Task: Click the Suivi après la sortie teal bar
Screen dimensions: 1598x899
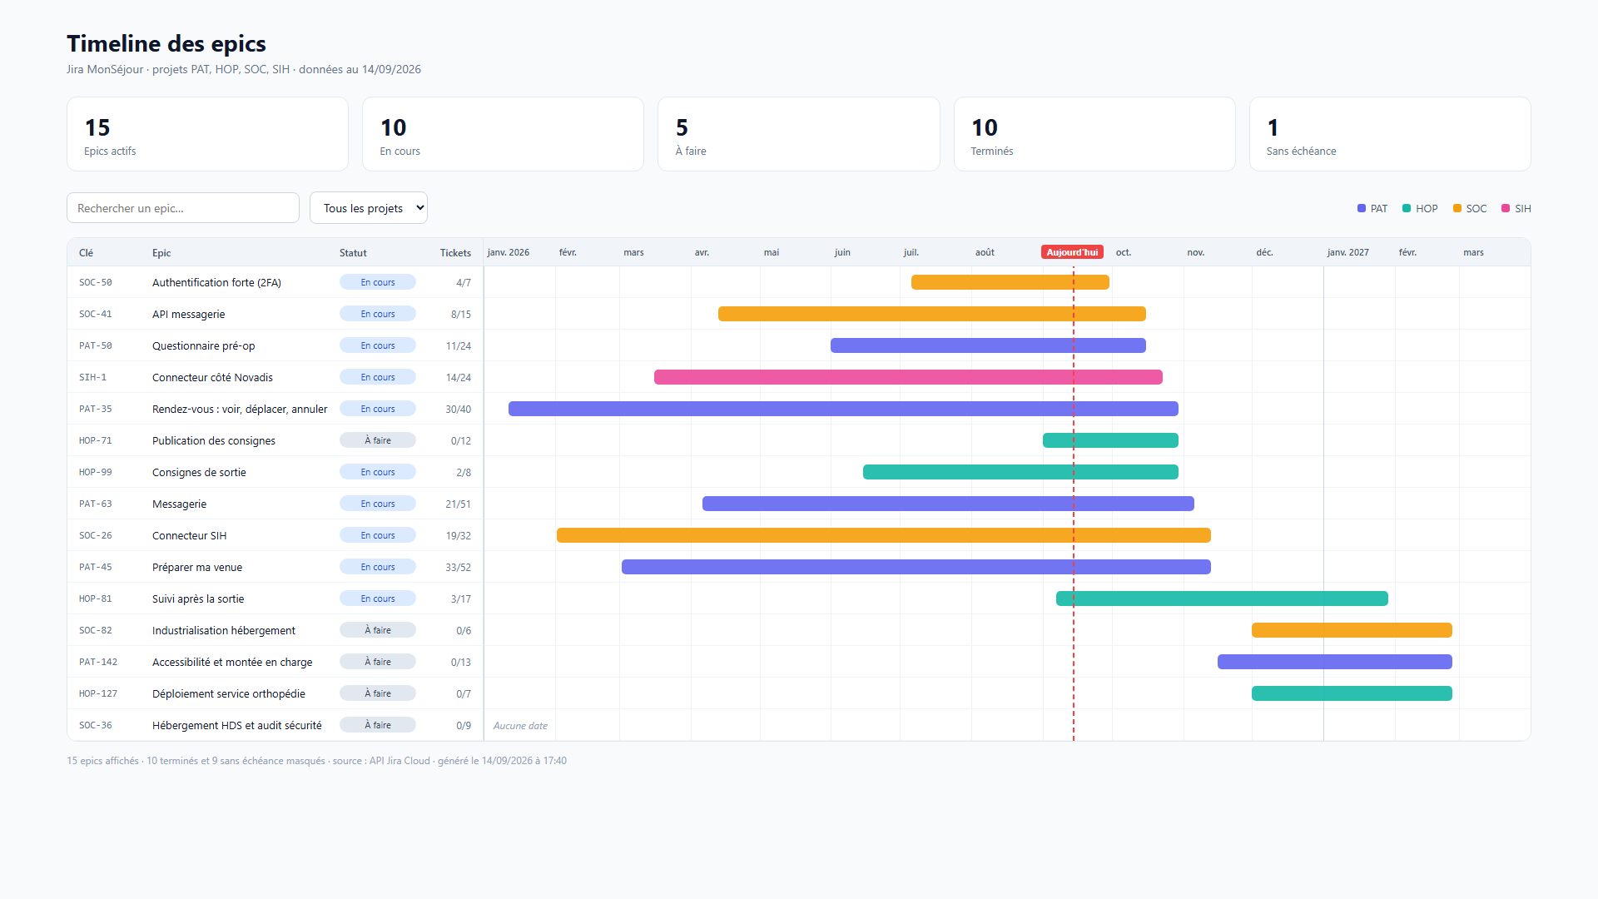Action: click(x=1222, y=599)
